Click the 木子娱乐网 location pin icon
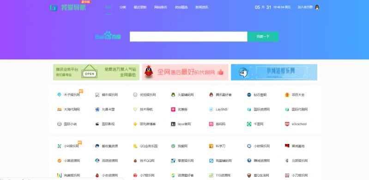 coord(59,95)
